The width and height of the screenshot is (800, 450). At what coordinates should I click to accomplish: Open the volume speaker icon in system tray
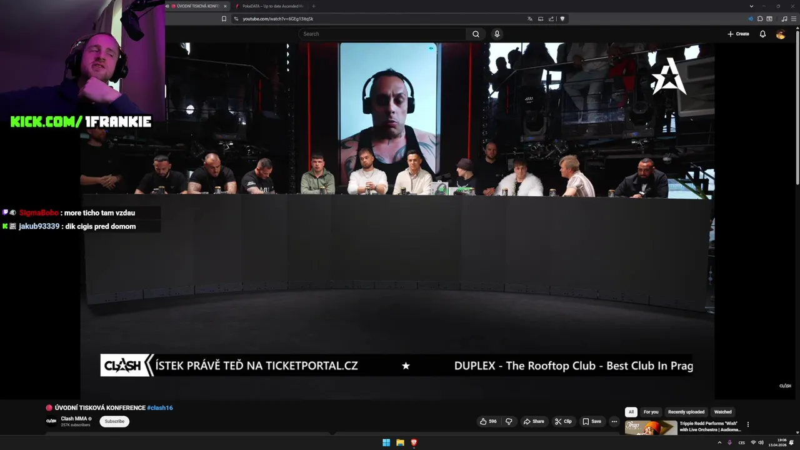pos(761,442)
